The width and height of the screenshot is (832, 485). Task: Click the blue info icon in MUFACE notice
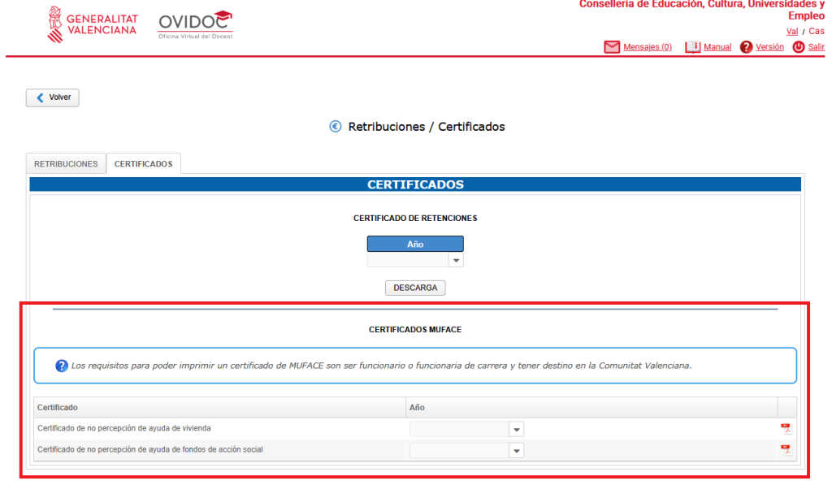point(62,366)
